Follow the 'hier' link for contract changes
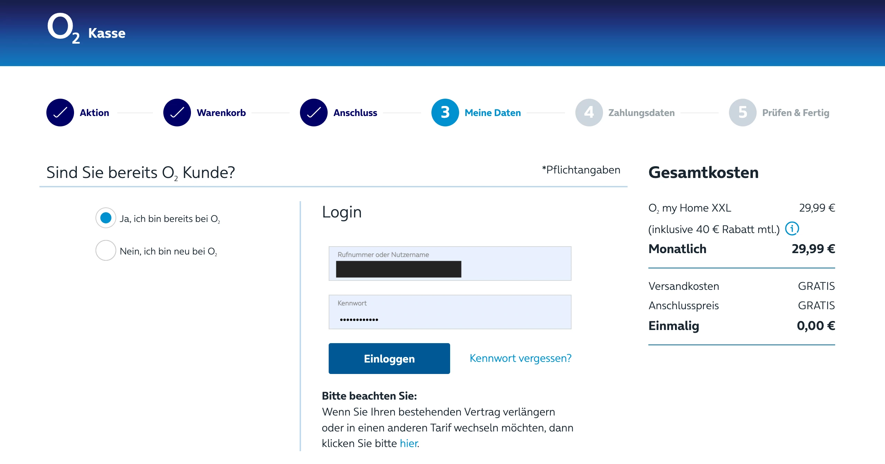885x464 pixels. coord(409,443)
